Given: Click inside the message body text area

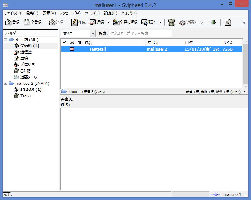Looking at the screenshot, I should (x=154, y=149).
